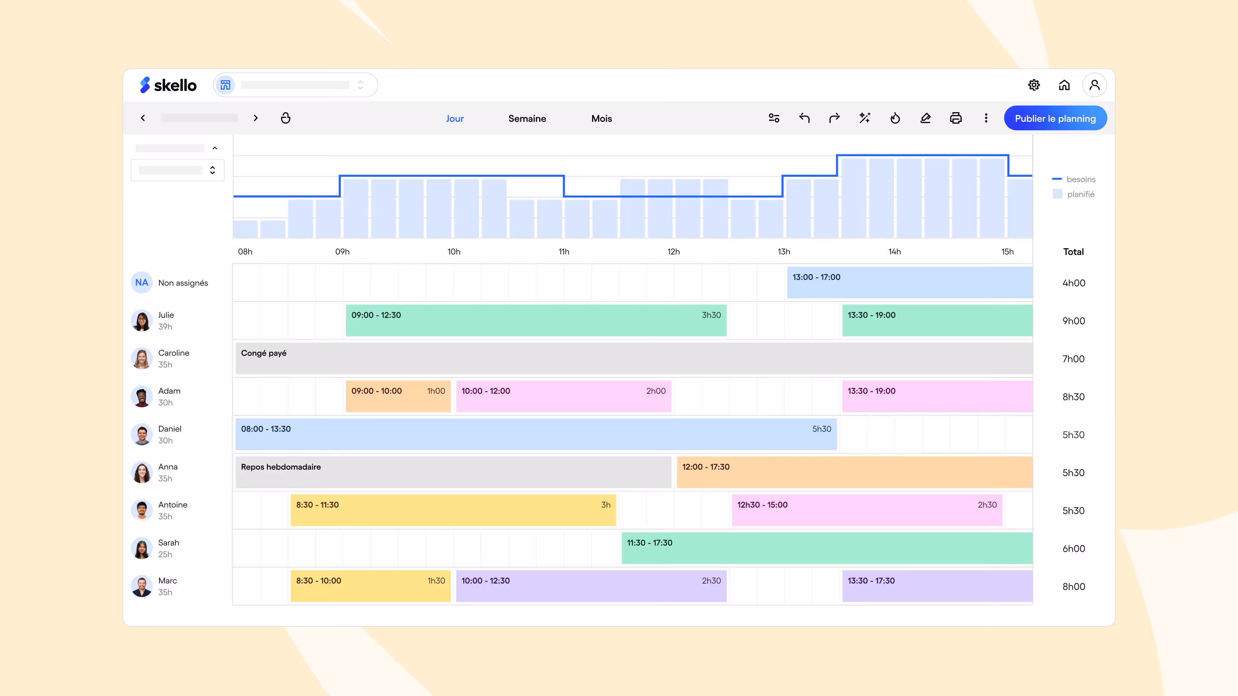This screenshot has height=696, width=1238.
Task: Click the pen edit icon
Action: tap(925, 118)
